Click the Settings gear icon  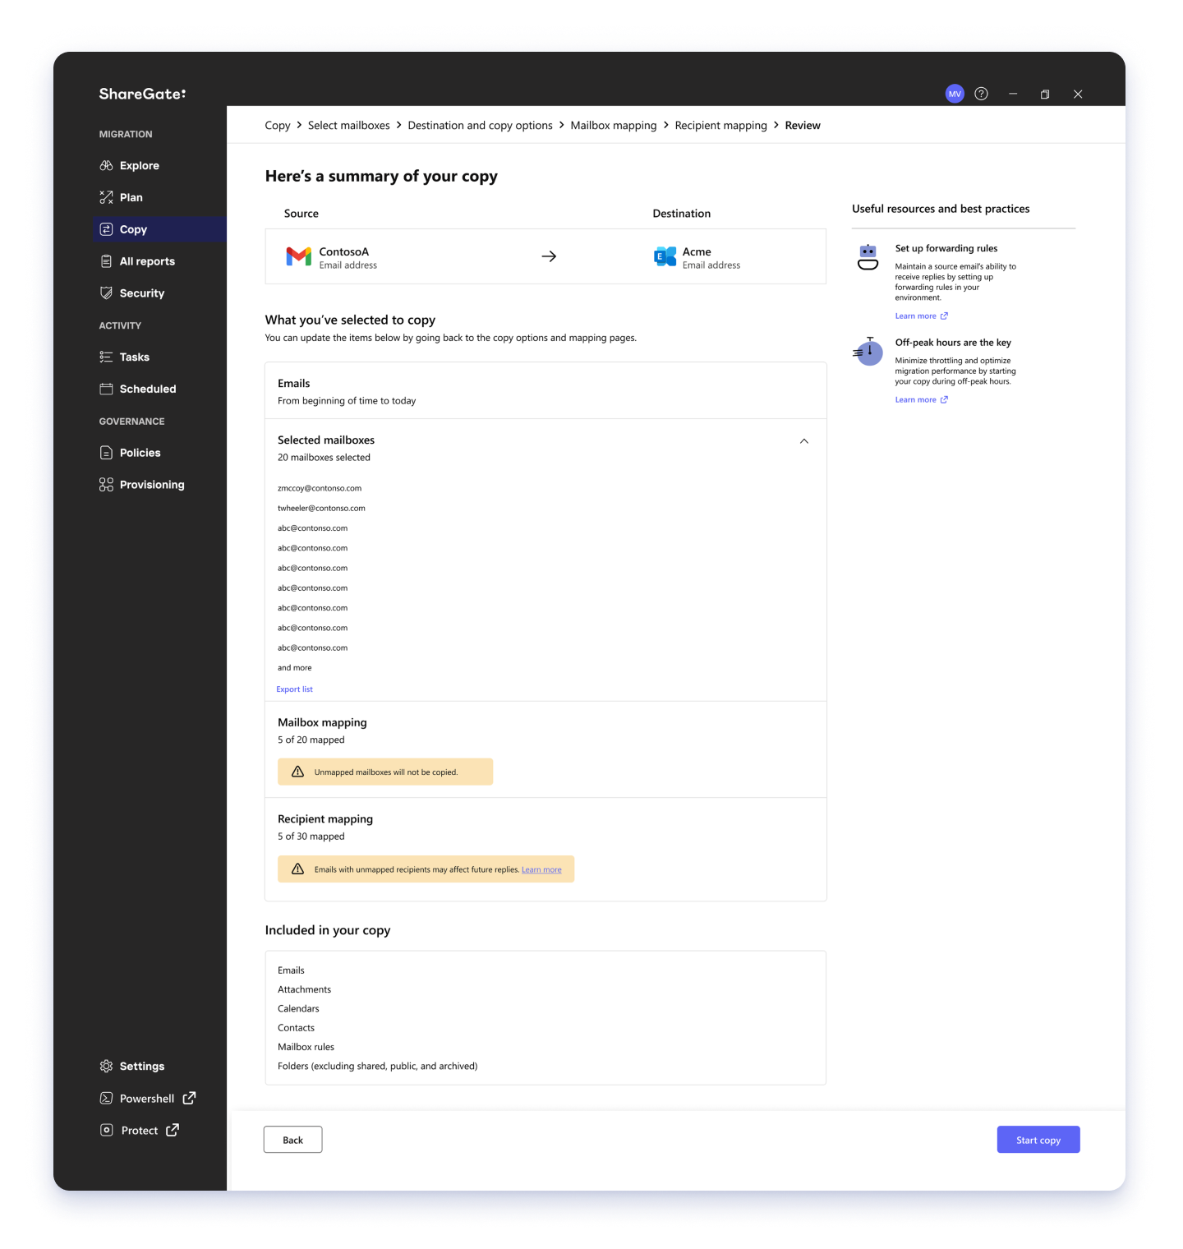106,1066
